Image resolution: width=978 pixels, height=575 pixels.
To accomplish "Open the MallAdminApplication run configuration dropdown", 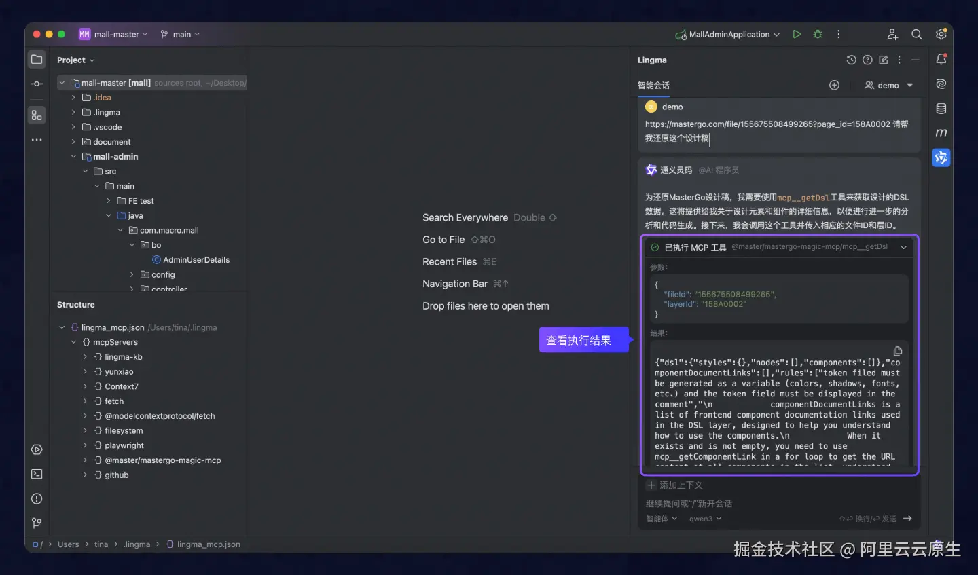I will (728, 34).
